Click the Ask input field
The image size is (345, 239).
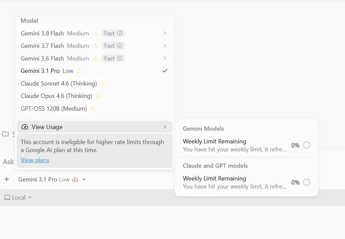8,162
